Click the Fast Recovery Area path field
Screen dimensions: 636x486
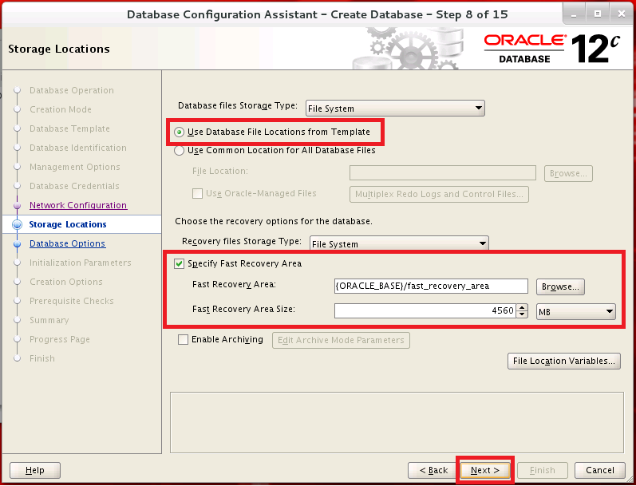(431, 286)
